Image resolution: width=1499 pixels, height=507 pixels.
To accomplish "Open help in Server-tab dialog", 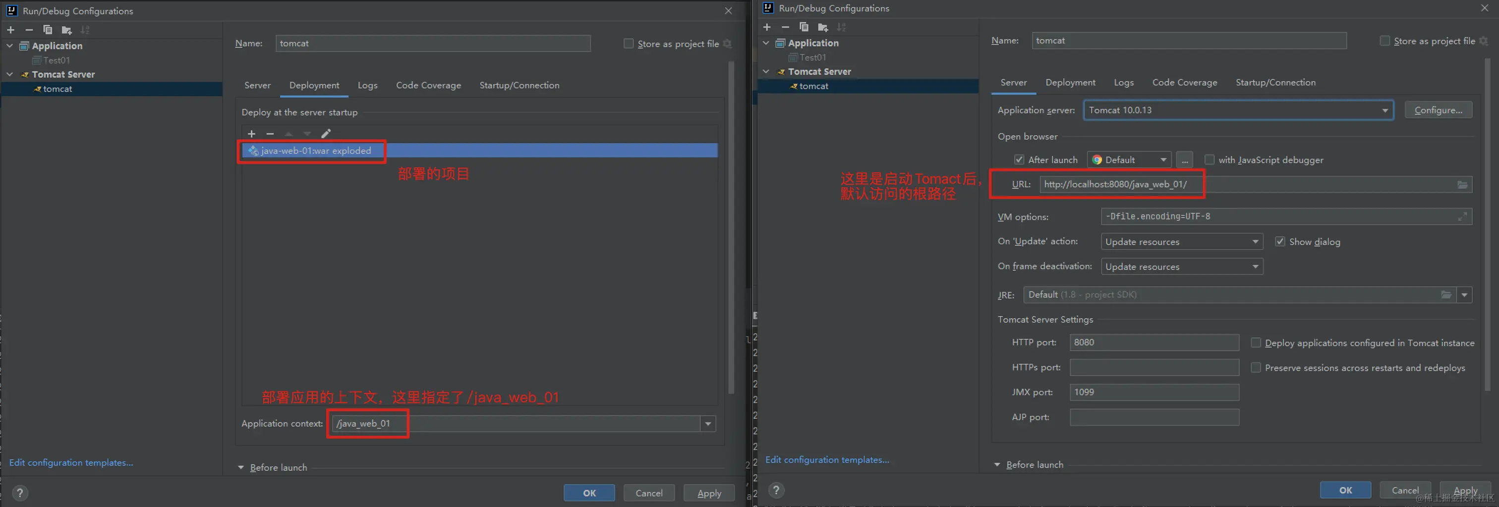I will pyautogui.click(x=776, y=490).
